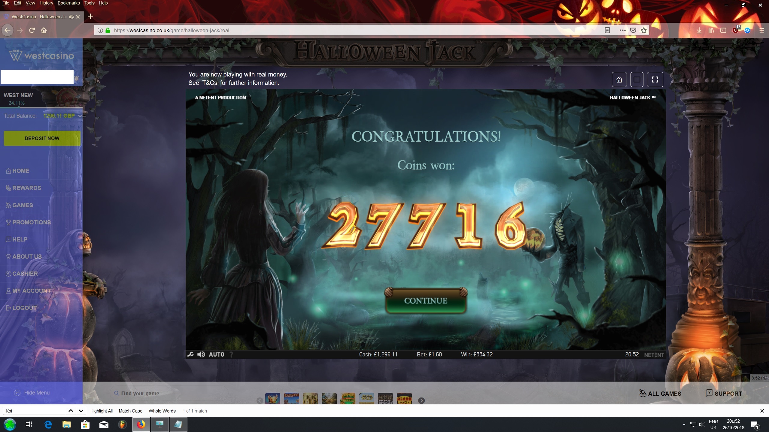This screenshot has width=769, height=432.
Task: Close the find bar
Action: click(762, 411)
